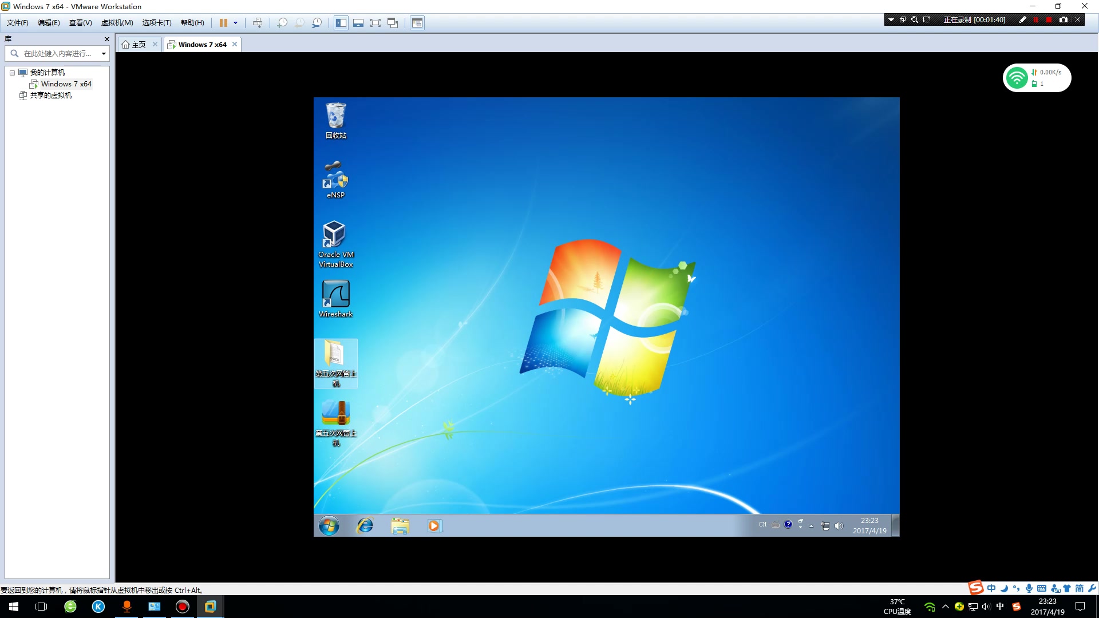Screen dimensions: 1099x618
Task: Open the 文件(F) menu
Action: [18, 23]
